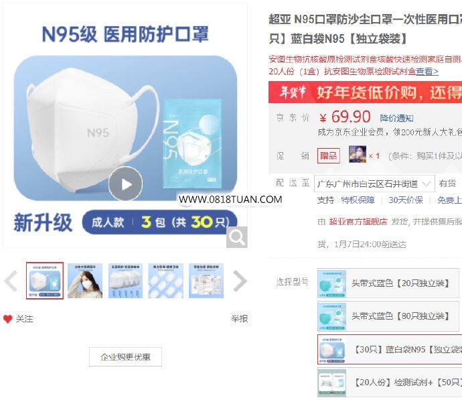Click the 降价通知 price alert link
This screenshot has height=400, width=462.
click(396, 119)
